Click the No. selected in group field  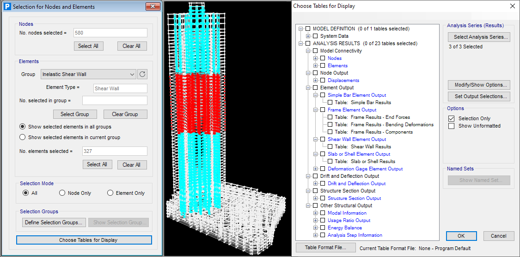click(115, 100)
